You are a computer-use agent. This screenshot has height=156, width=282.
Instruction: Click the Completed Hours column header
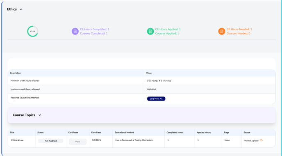[x=175, y=133]
